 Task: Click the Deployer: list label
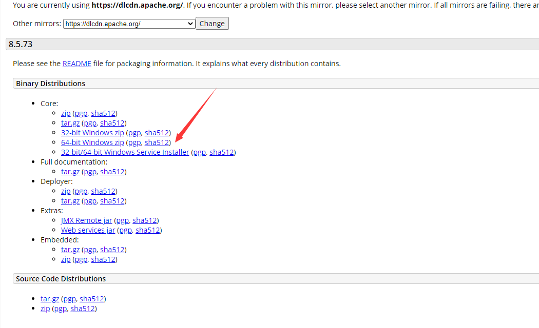(56, 181)
